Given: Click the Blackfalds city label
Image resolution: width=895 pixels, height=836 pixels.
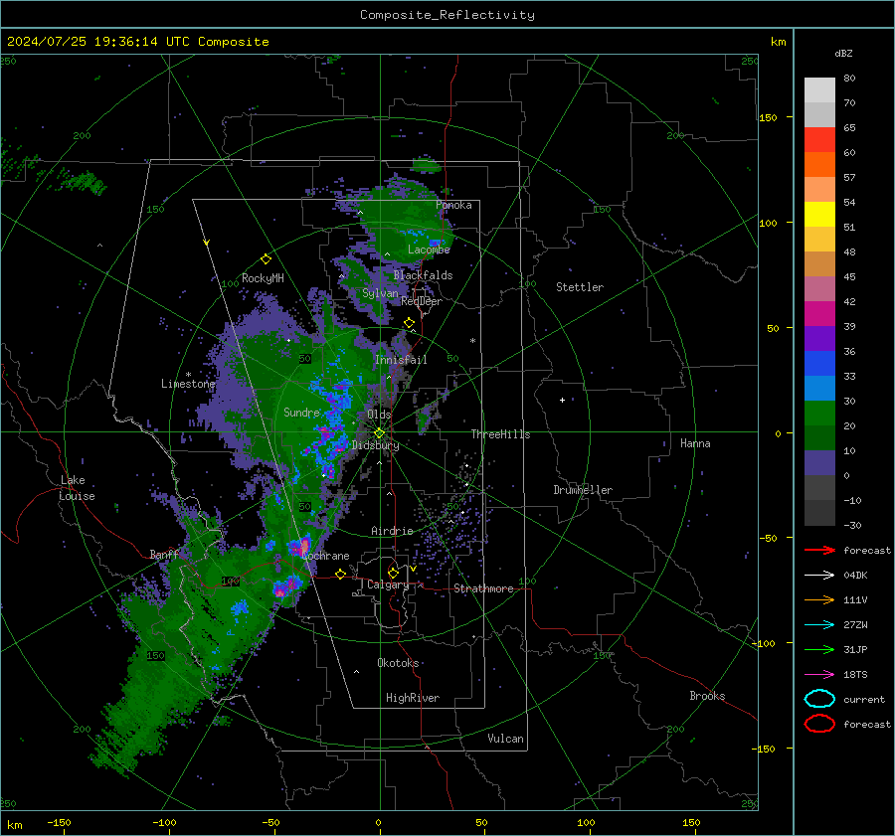Looking at the screenshot, I should (x=423, y=275).
